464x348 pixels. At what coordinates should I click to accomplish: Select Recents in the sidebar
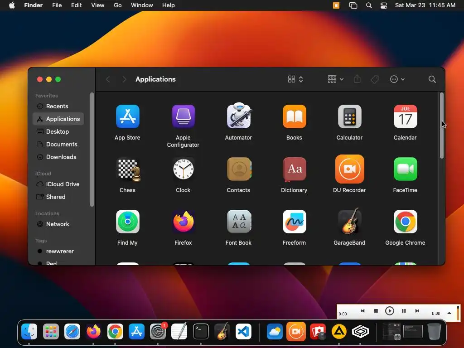58,106
